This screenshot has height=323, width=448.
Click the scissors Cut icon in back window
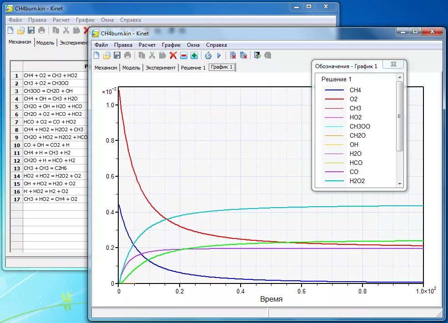coord(66,30)
